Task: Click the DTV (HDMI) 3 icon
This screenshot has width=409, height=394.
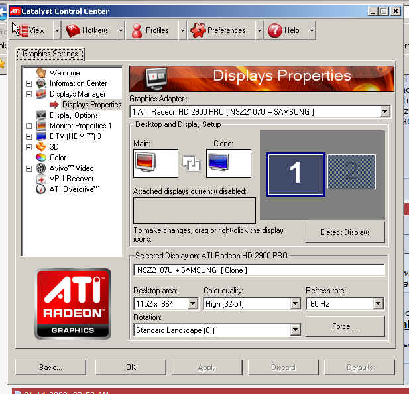Action: [x=41, y=136]
